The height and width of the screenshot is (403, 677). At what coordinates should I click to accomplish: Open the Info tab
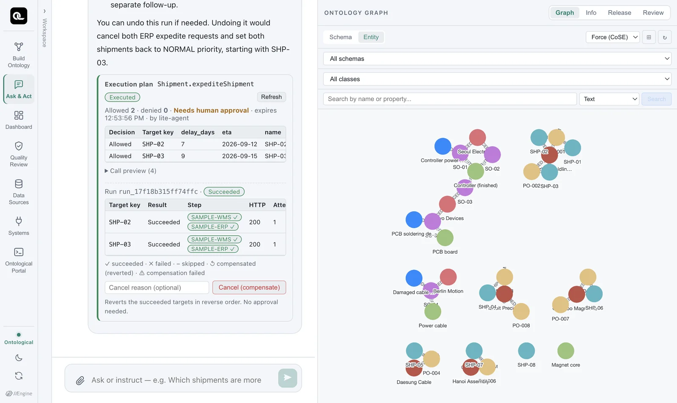tap(591, 13)
